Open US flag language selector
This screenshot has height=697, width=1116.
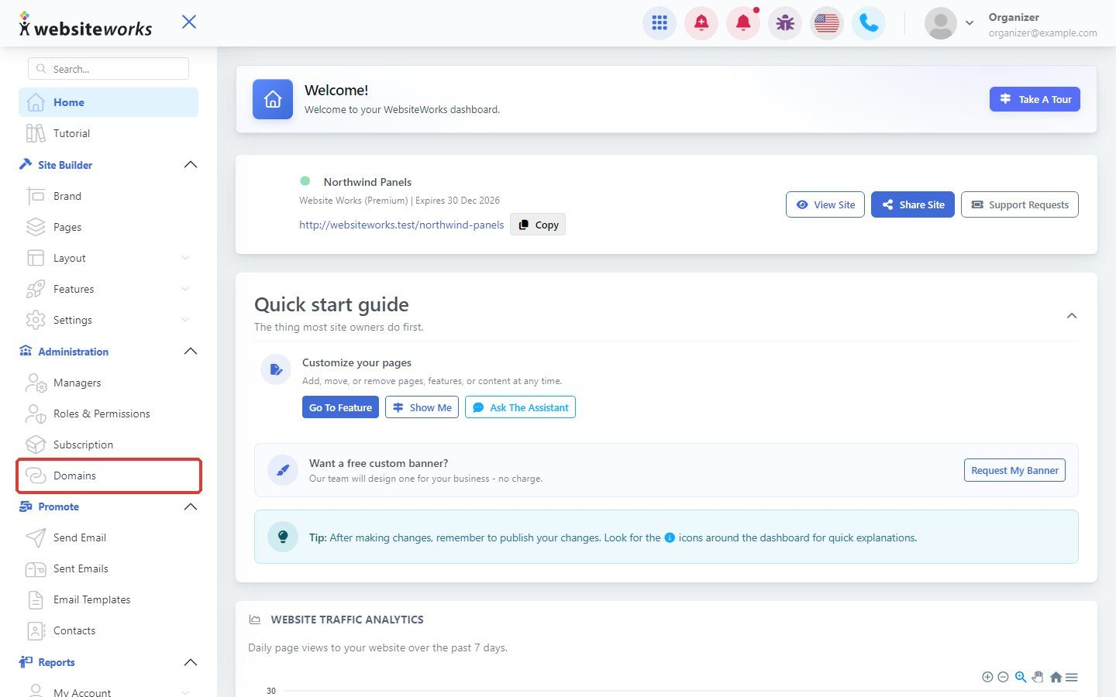pos(827,23)
